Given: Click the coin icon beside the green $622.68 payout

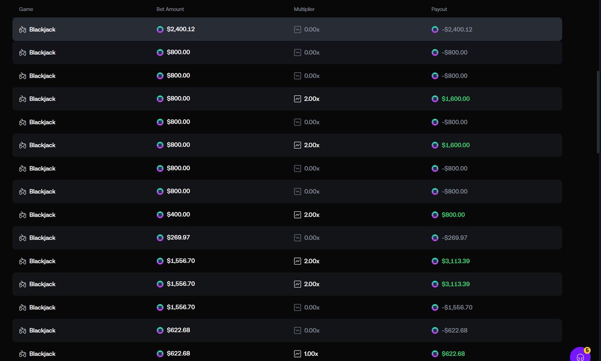Looking at the screenshot, I should 435,354.
